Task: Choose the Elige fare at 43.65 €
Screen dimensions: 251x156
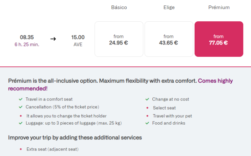Action: tap(169, 39)
